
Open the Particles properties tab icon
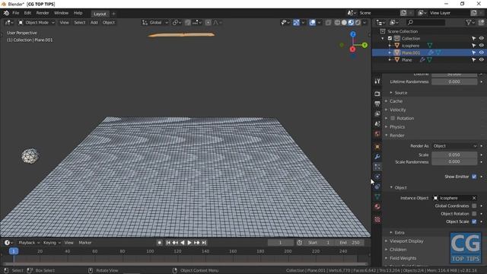click(377, 167)
